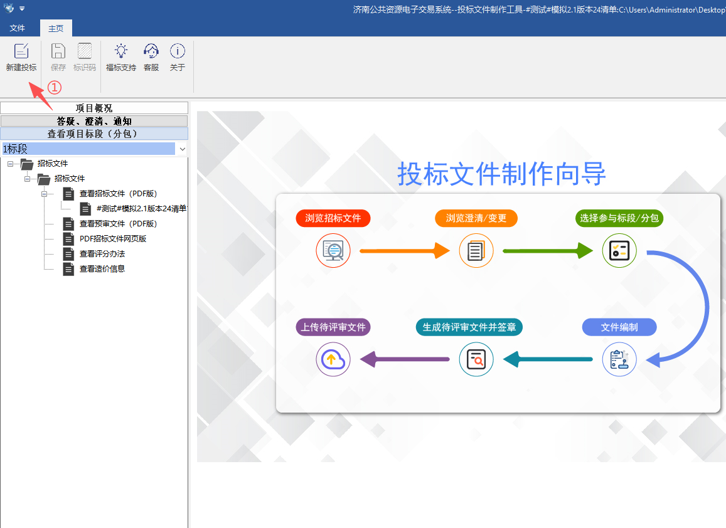Click the 文件编制 clipboard icon
This screenshot has width=726, height=528.
click(x=619, y=359)
